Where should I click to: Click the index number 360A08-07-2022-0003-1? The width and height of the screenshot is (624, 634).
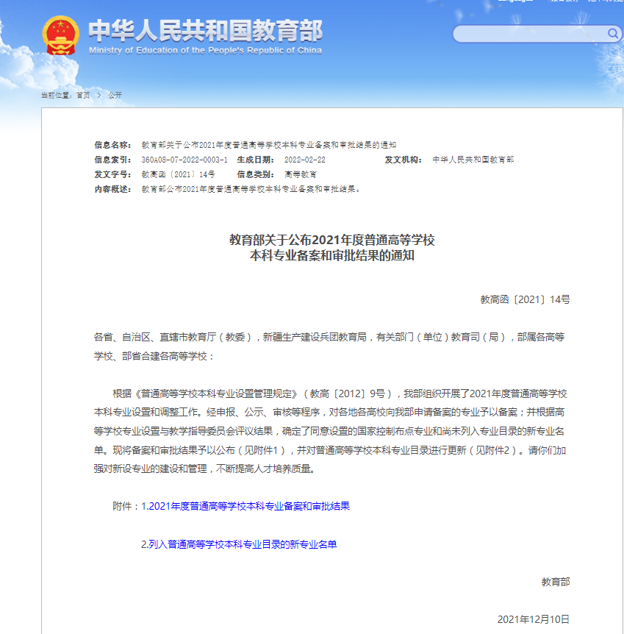tap(184, 160)
